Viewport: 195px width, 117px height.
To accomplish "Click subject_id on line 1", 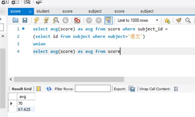I will coord(150,29).
